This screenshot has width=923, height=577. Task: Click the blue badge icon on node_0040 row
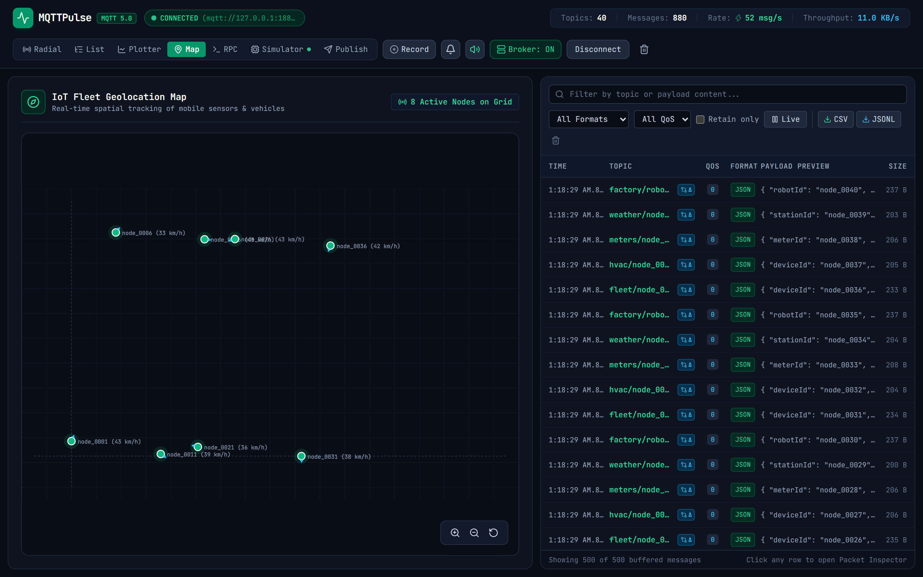coord(686,190)
